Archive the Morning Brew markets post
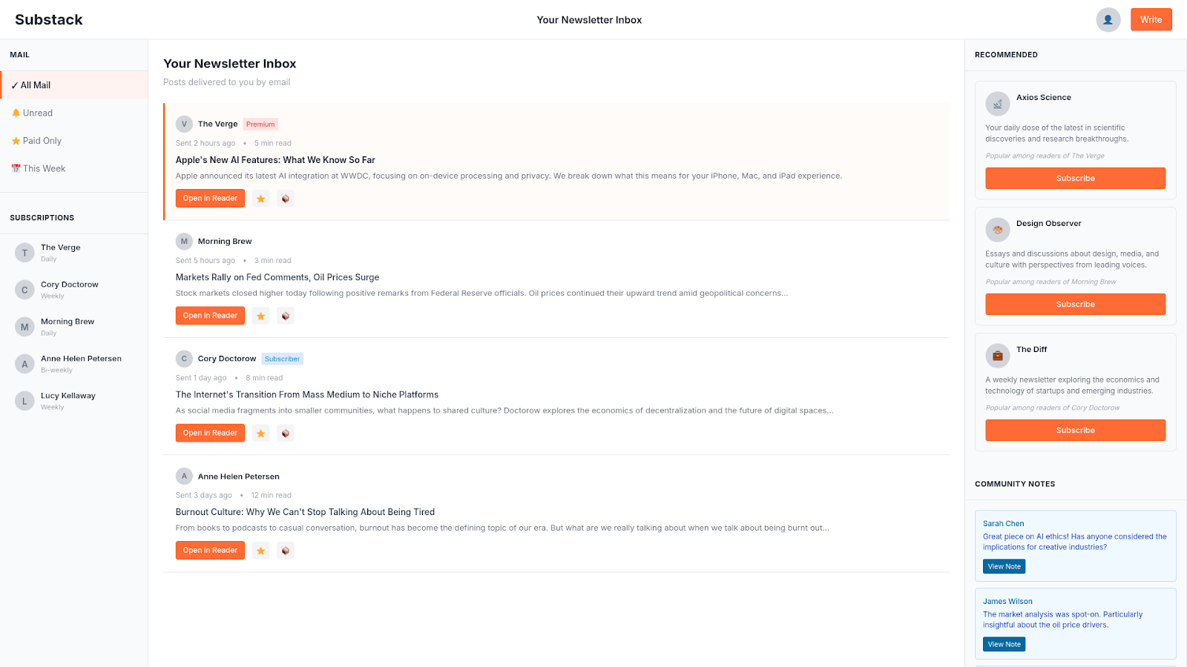The height and width of the screenshot is (667, 1187). (286, 316)
